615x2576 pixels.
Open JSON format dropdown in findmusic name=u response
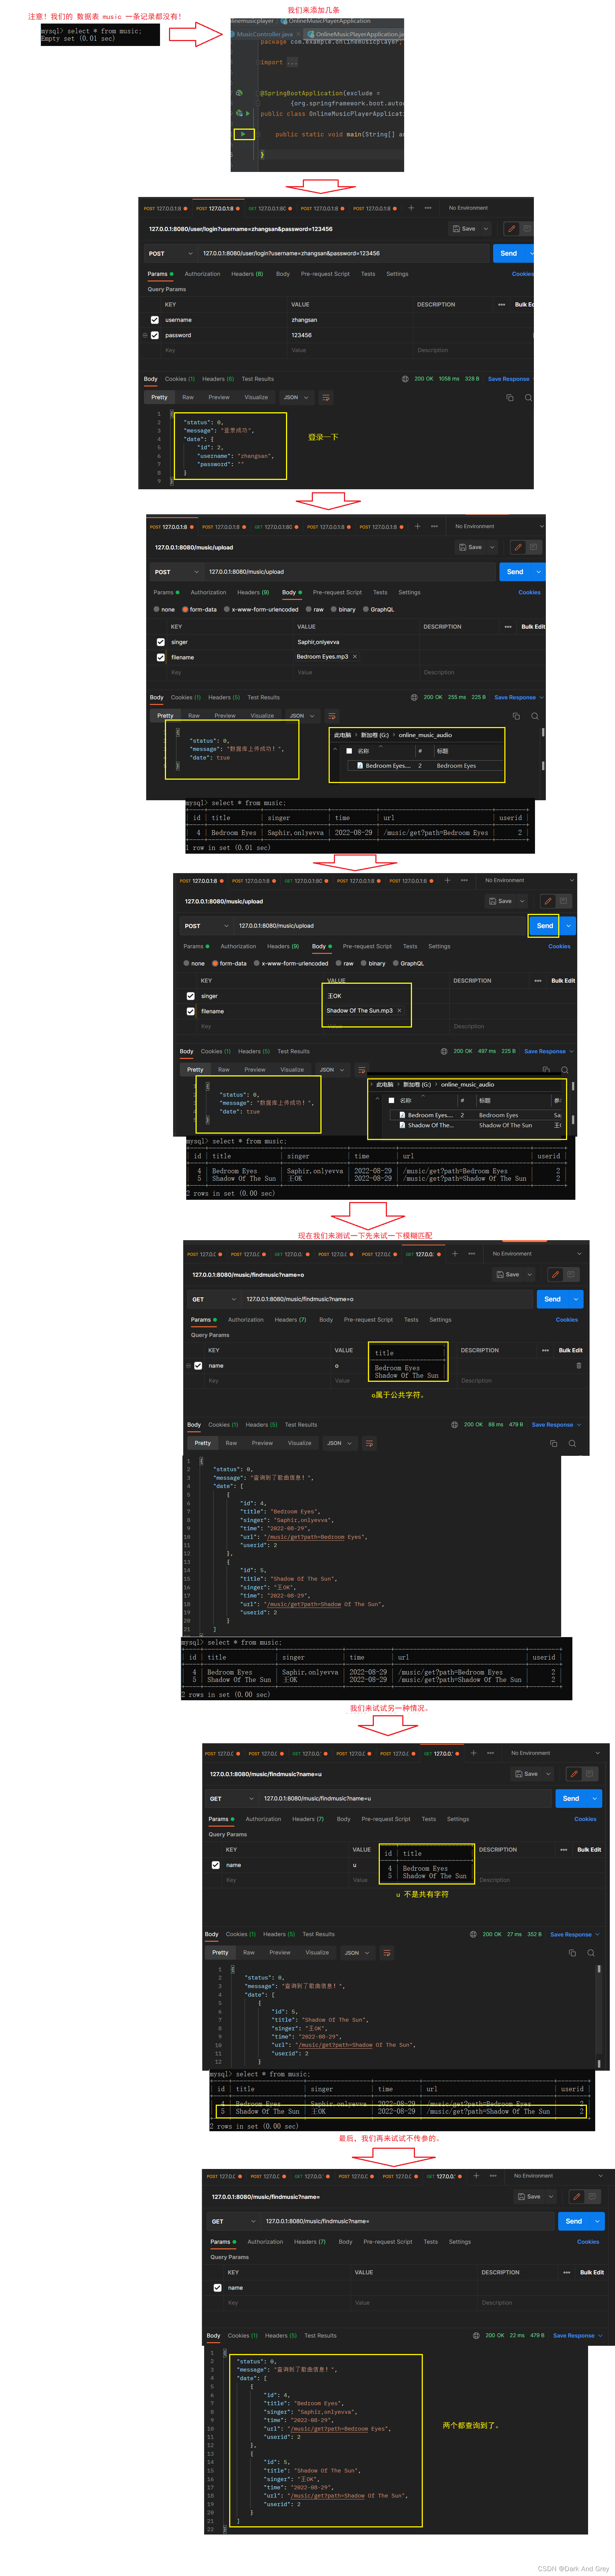[357, 1952]
